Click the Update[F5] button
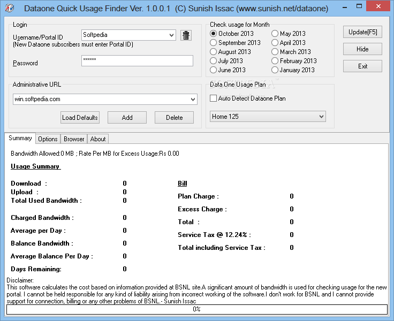 coord(362,32)
